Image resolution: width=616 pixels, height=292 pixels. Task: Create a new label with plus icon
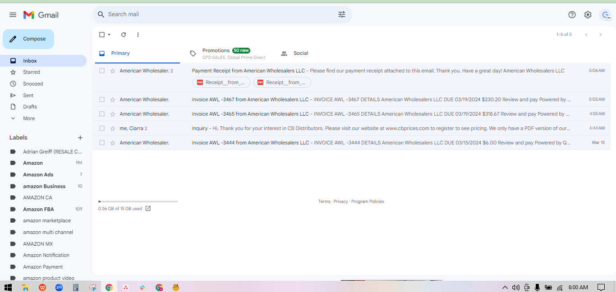pyautogui.click(x=80, y=138)
